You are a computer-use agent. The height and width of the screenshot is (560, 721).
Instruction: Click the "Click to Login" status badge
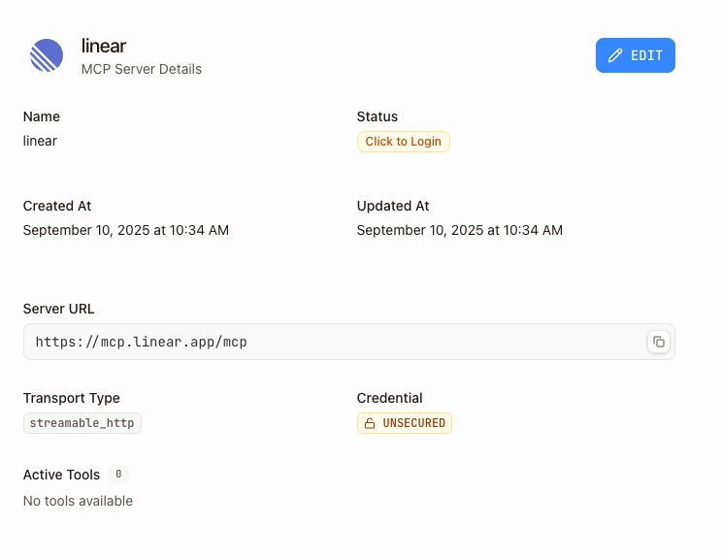coord(403,142)
